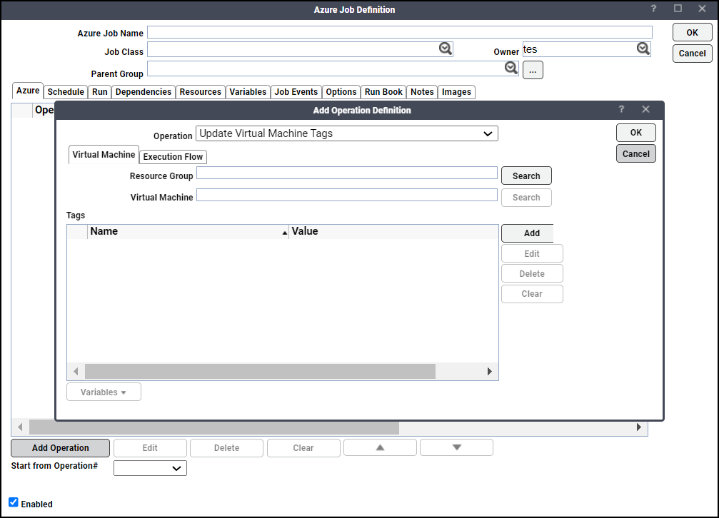The image size is (719, 518).
Task: Click Edit button below operations list
Action: click(x=150, y=448)
